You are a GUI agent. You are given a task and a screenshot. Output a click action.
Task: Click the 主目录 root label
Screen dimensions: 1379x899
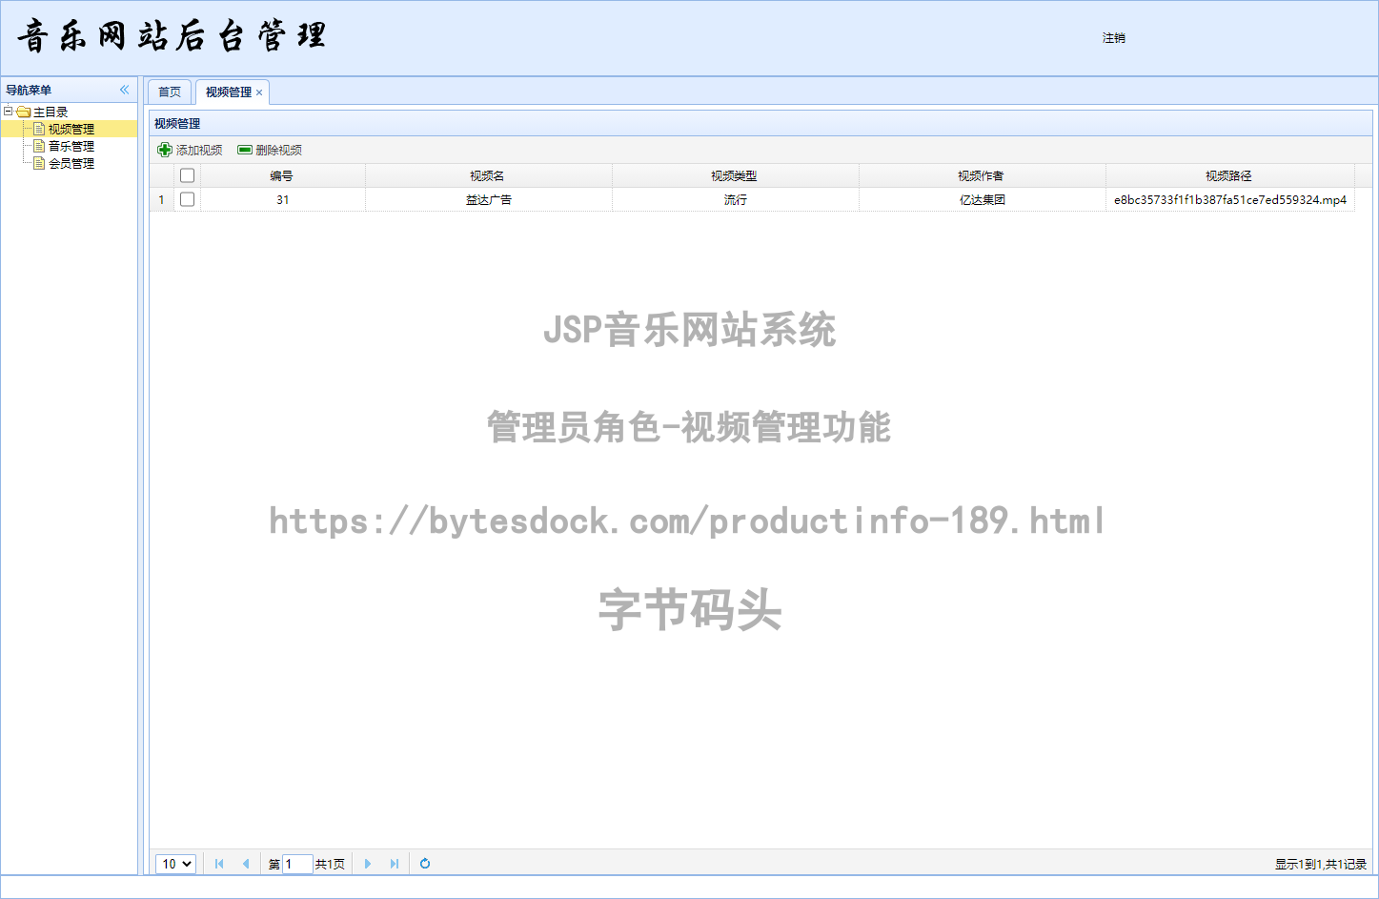51,112
